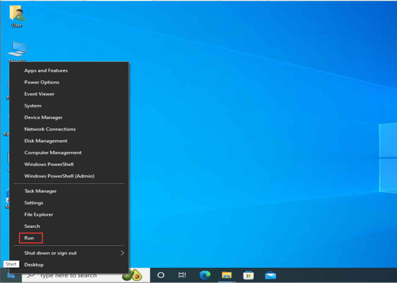Image resolution: width=397 pixels, height=283 pixels.
Task: Select Disk Management menu item
Action: 46,141
